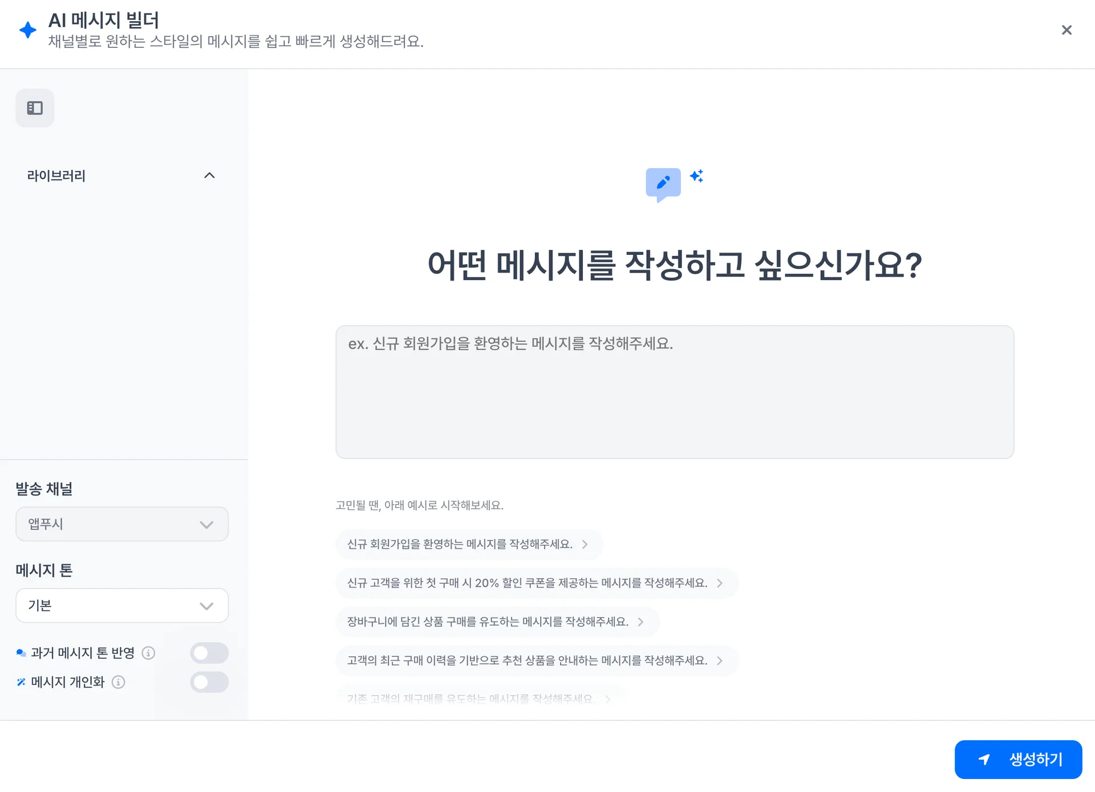Click paper plane icon on 생성하기

pos(984,759)
